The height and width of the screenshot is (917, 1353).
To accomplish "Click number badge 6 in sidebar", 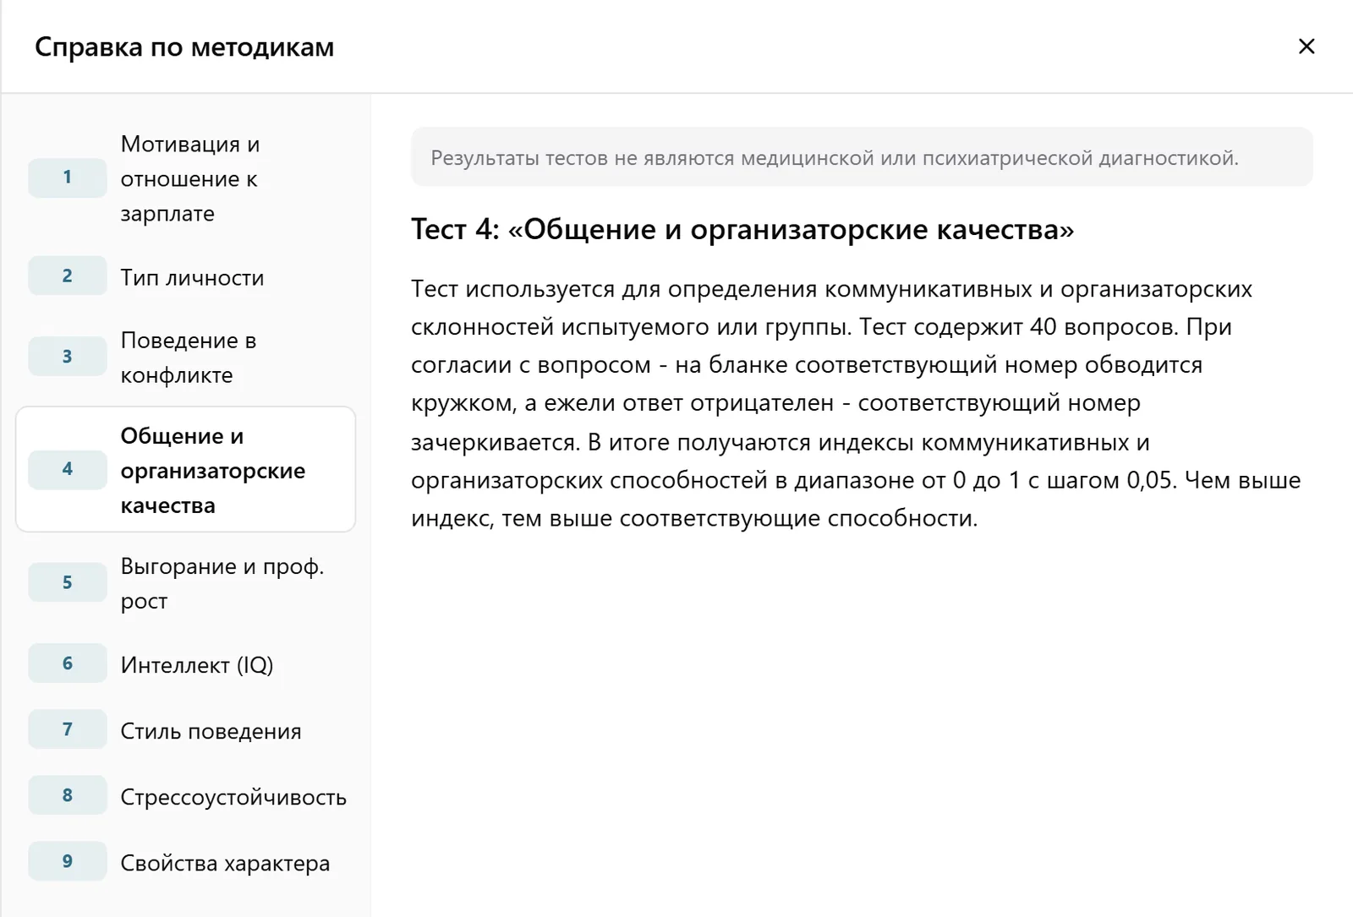I will tap(68, 663).
